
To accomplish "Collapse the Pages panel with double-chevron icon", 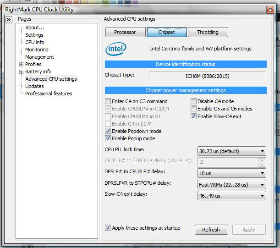I will (9, 19).
